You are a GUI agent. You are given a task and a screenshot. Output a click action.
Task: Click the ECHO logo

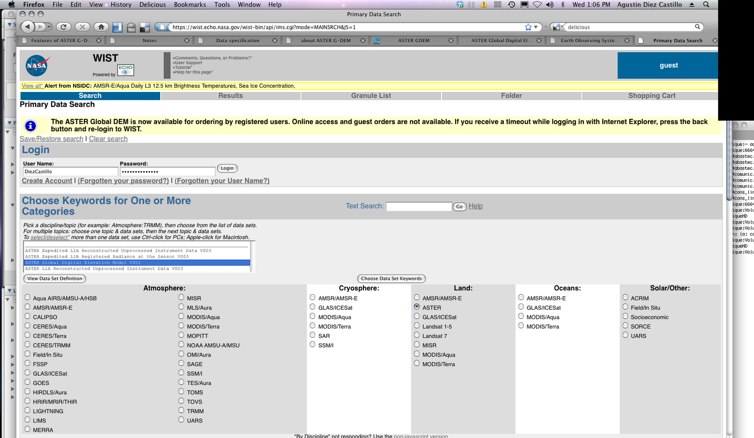[x=126, y=70]
